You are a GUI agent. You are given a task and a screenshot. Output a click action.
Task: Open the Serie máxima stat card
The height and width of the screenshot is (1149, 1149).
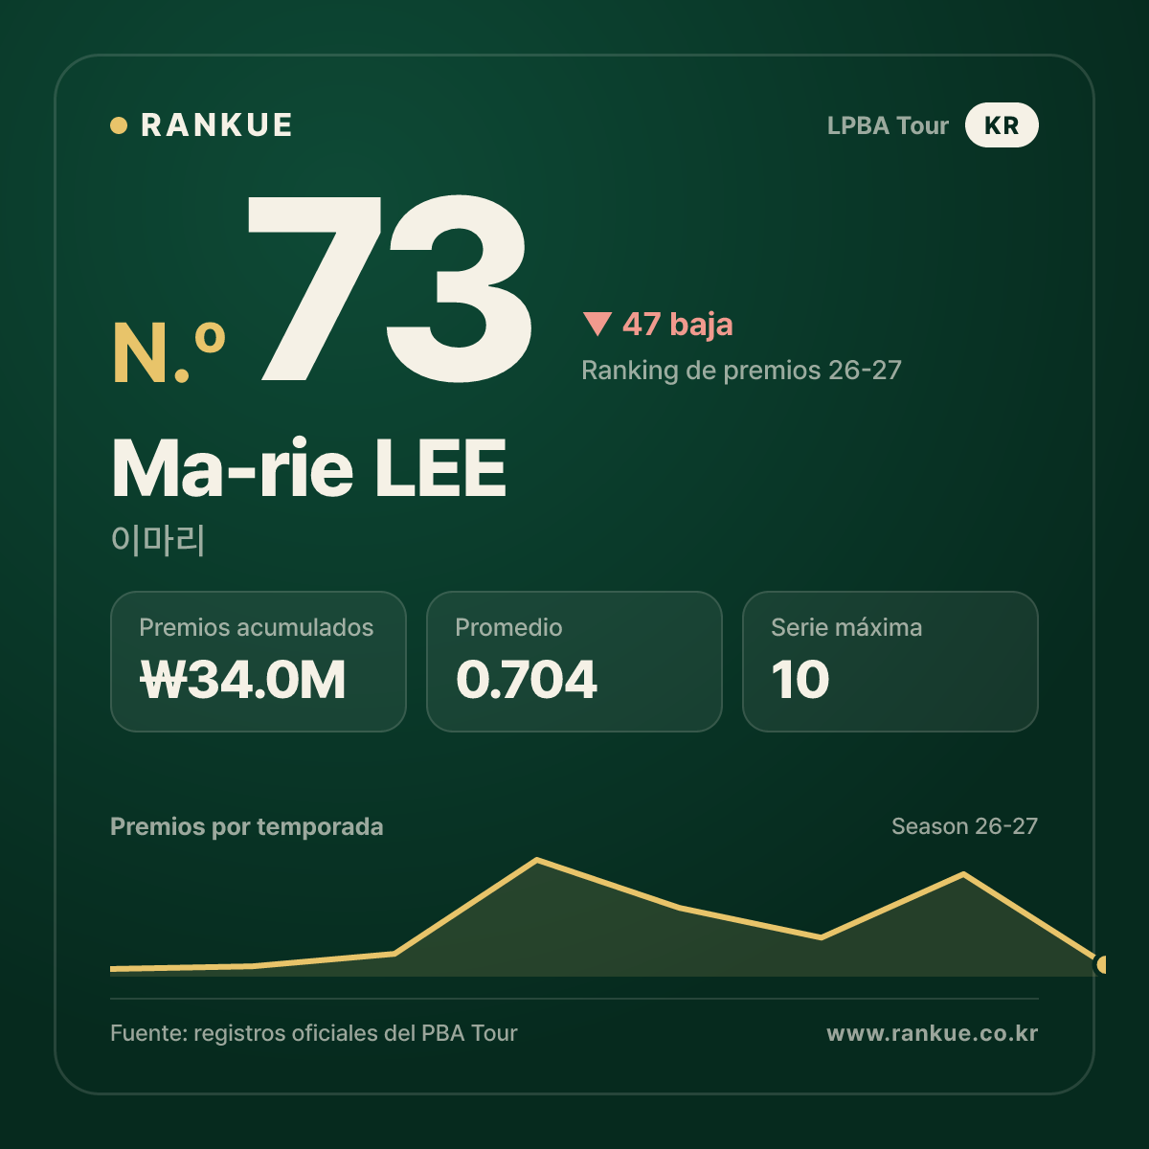(x=890, y=662)
